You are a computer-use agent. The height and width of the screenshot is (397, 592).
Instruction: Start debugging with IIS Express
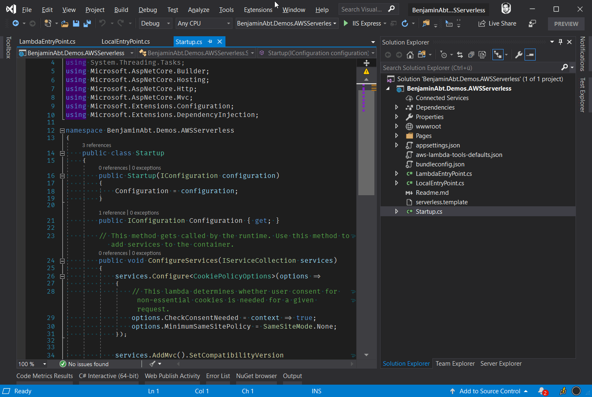tap(362, 23)
